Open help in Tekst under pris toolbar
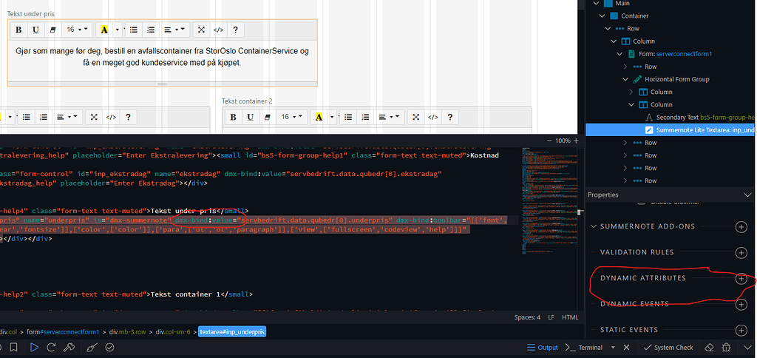This screenshot has height=358, width=757. click(235, 30)
